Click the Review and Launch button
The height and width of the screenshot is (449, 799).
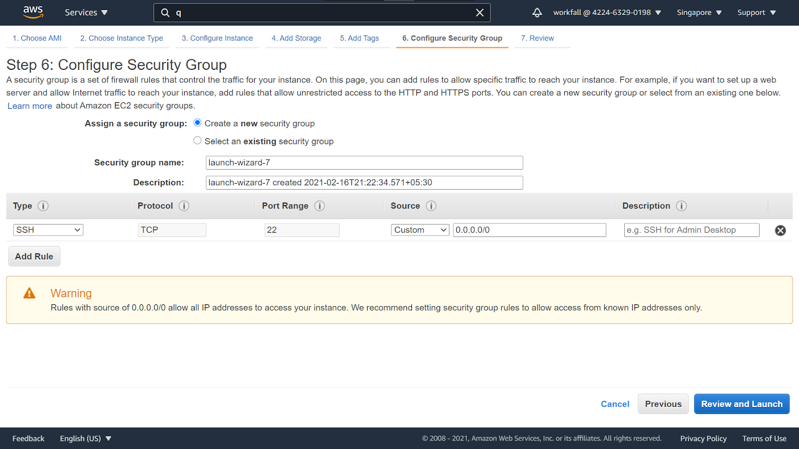(x=742, y=404)
